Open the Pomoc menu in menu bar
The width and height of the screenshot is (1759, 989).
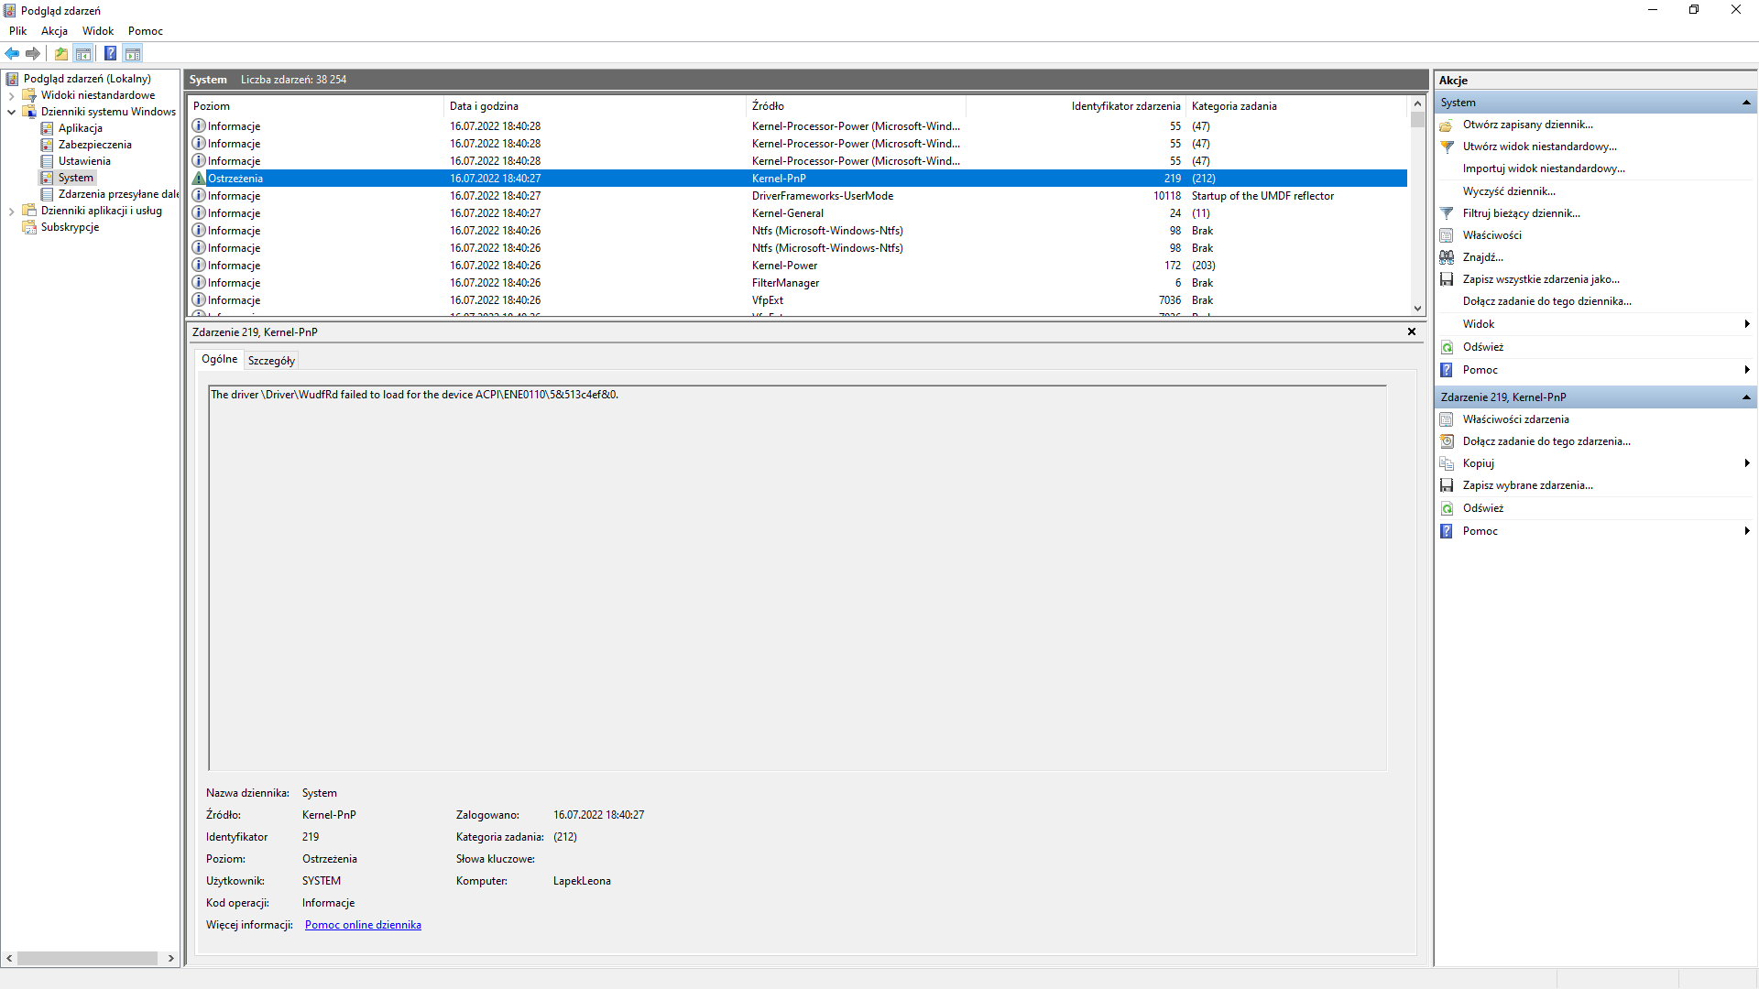(x=146, y=31)
